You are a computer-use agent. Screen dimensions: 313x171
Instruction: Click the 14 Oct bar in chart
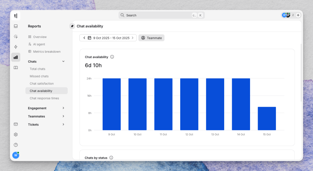click(241, 104)
